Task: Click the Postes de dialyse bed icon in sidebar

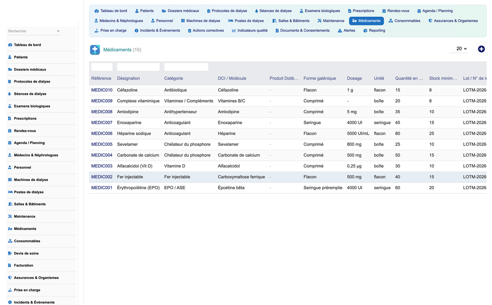Action: [10, 192]
